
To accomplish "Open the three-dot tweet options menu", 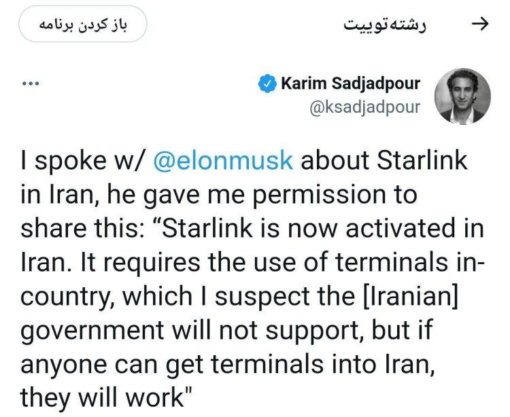I will pos(31,84).
